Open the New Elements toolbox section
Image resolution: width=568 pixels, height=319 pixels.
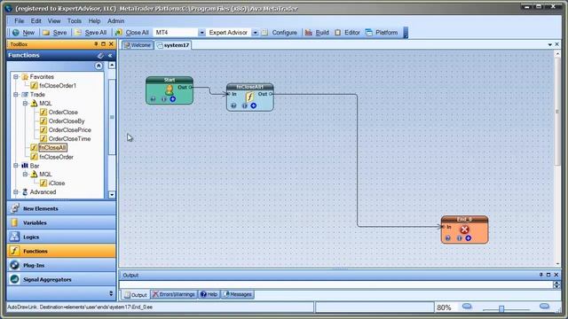61,209
